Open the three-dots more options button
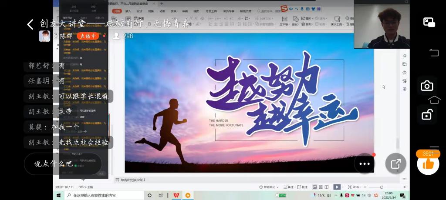This screenshot has width=446, height=200. coord(364,164)
